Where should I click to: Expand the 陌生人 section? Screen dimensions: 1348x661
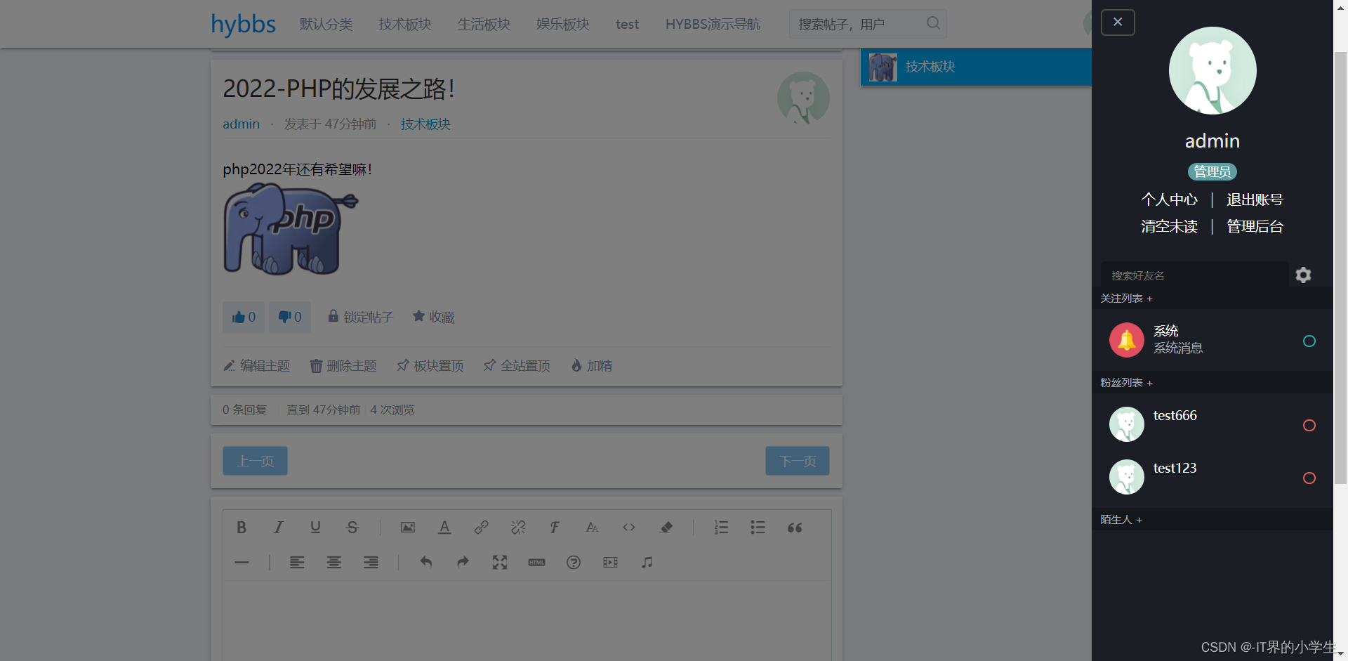click(1121, 520)
